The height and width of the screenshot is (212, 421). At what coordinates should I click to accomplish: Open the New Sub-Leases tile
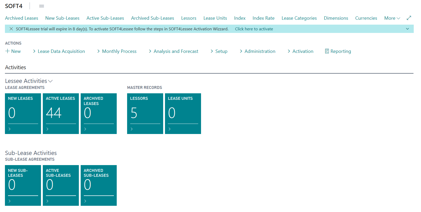click(23, 185)
